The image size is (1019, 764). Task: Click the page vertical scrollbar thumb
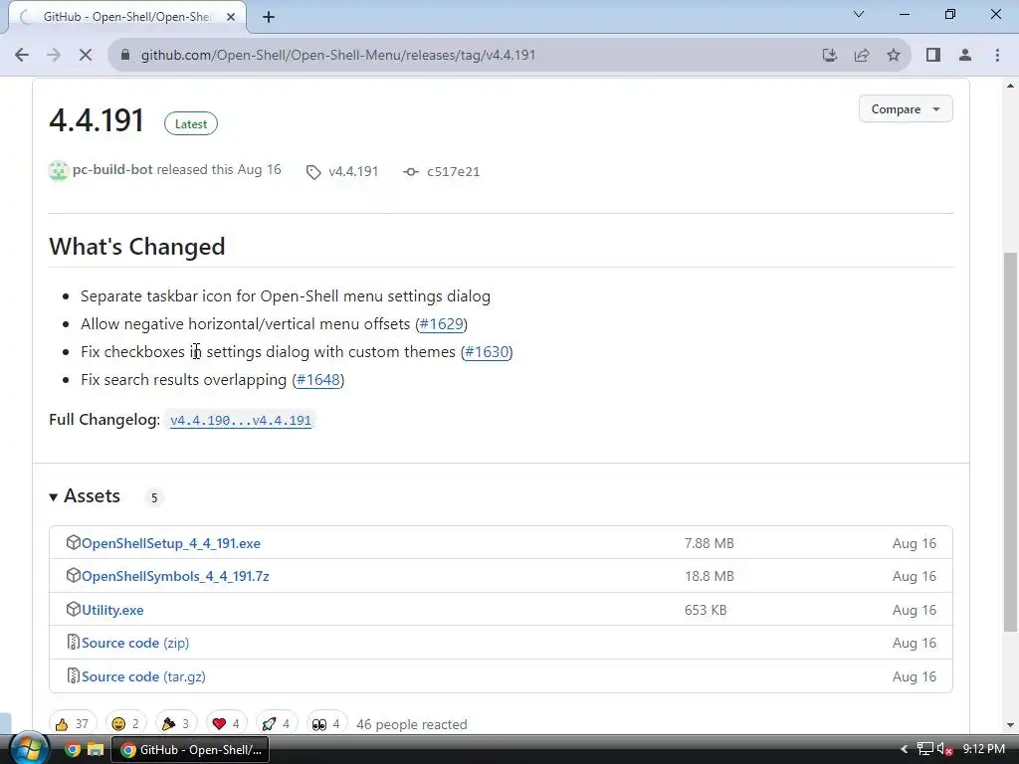pyautogui.click(x=1010, y=442)
